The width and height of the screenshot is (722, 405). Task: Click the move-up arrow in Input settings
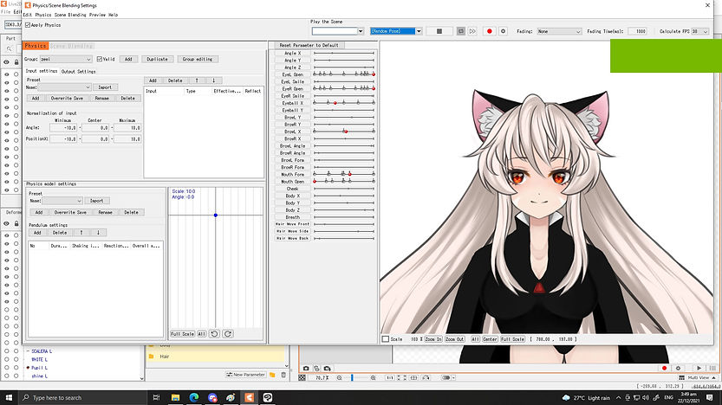[197, 80]
